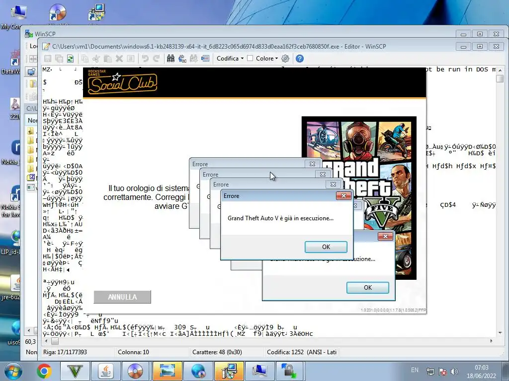Click the Go to line icon
509x381 pixels.
click(205, 59)
